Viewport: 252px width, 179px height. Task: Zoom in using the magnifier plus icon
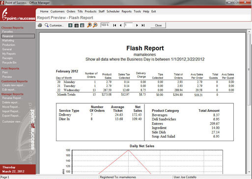point(89,25)
